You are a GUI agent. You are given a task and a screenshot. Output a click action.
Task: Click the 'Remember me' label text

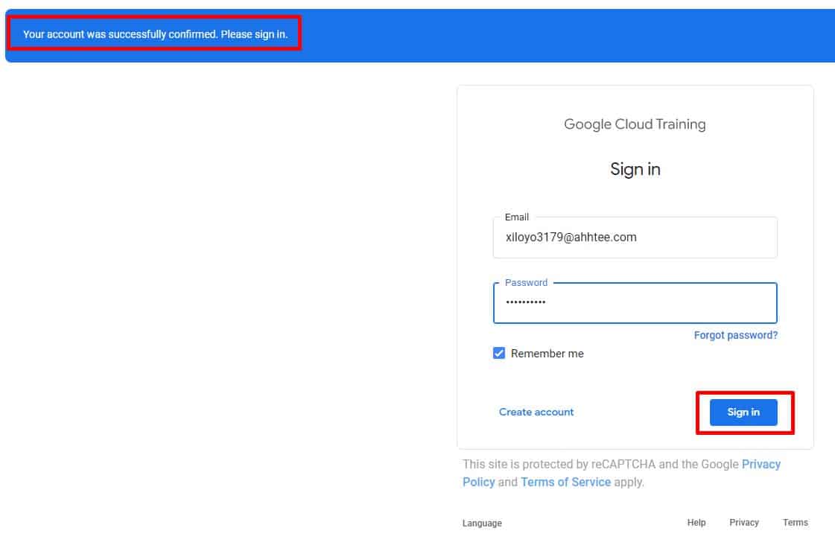[x=547, y=354]
